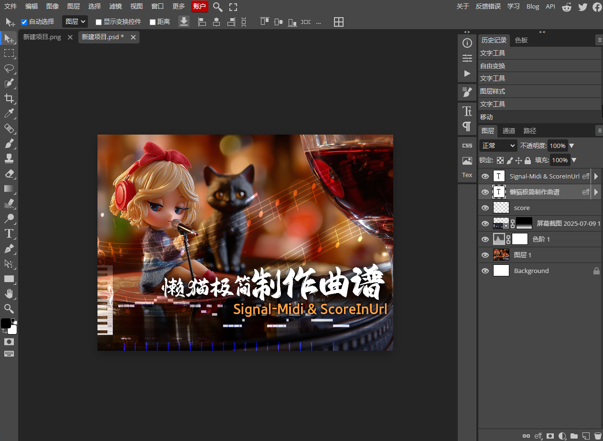Open the 文件 menu

pos(11,7)
